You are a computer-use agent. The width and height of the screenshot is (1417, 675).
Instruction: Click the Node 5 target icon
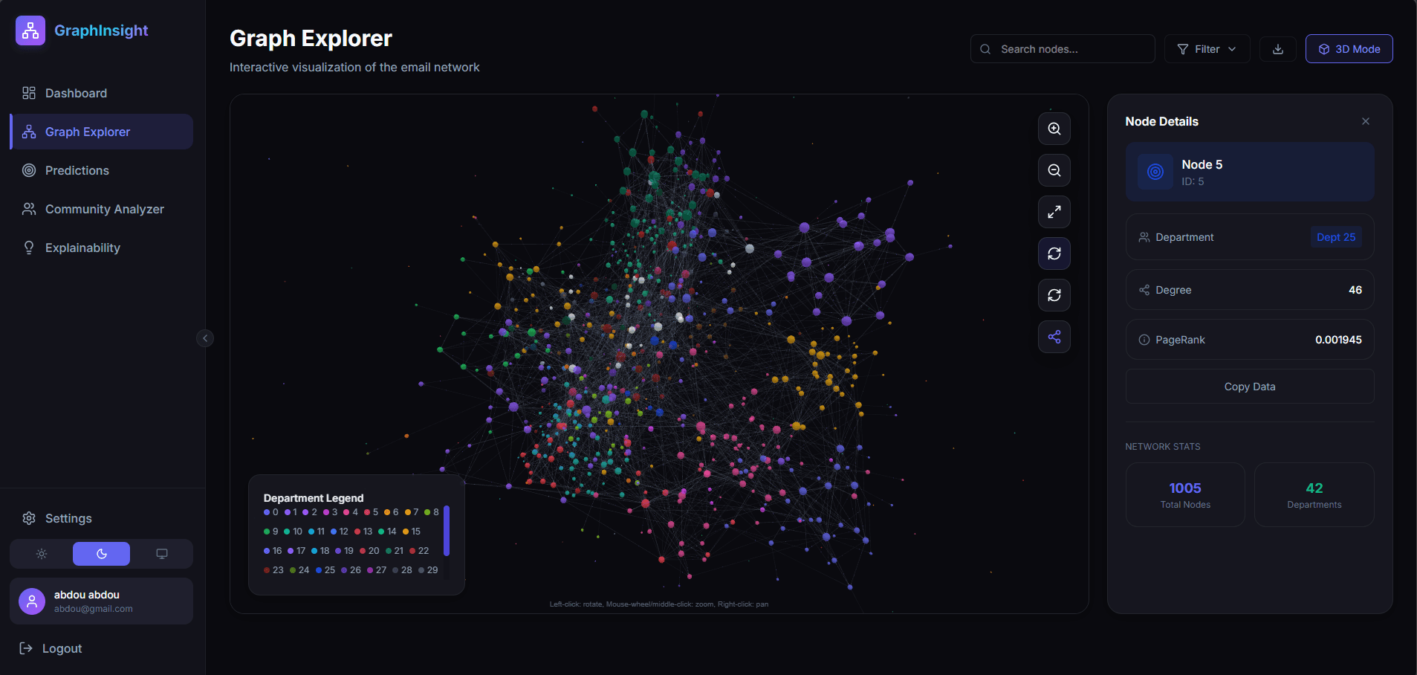(1155, 172)
